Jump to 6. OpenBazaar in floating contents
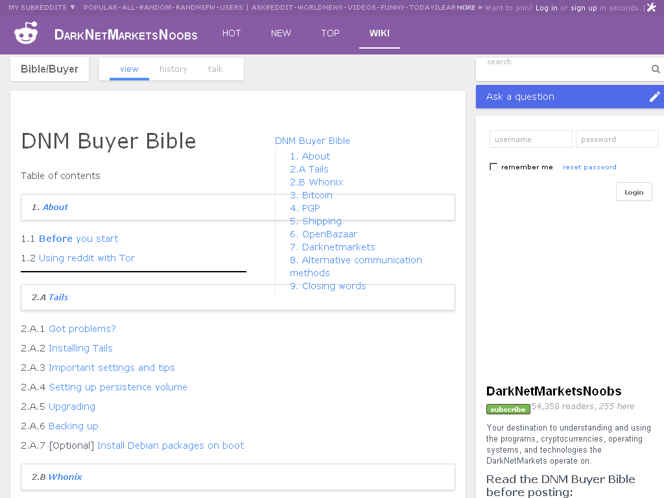 pyautogui.click(x=324, y=235)
